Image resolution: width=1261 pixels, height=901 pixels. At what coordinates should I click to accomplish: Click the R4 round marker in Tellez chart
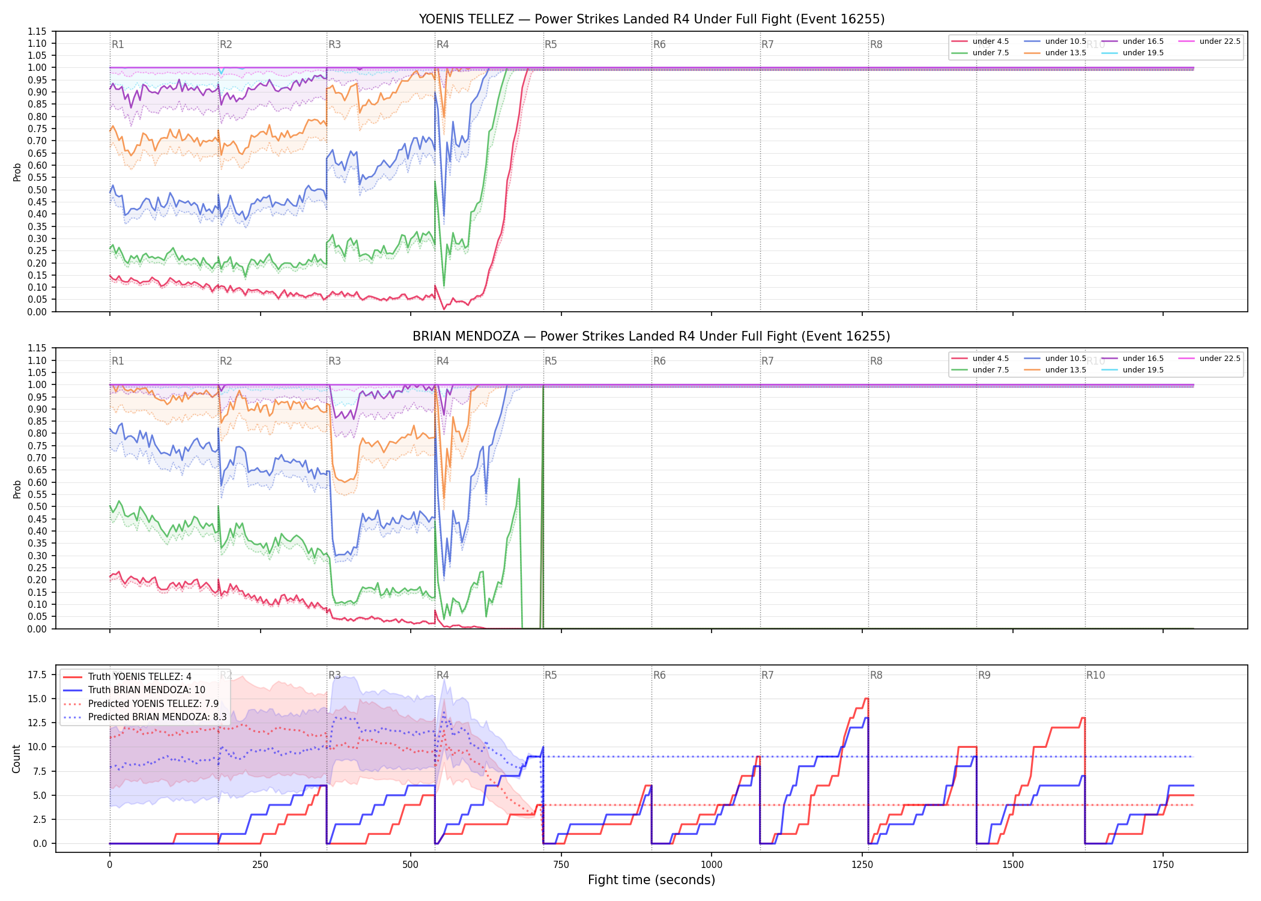click(x=443, y=44)
